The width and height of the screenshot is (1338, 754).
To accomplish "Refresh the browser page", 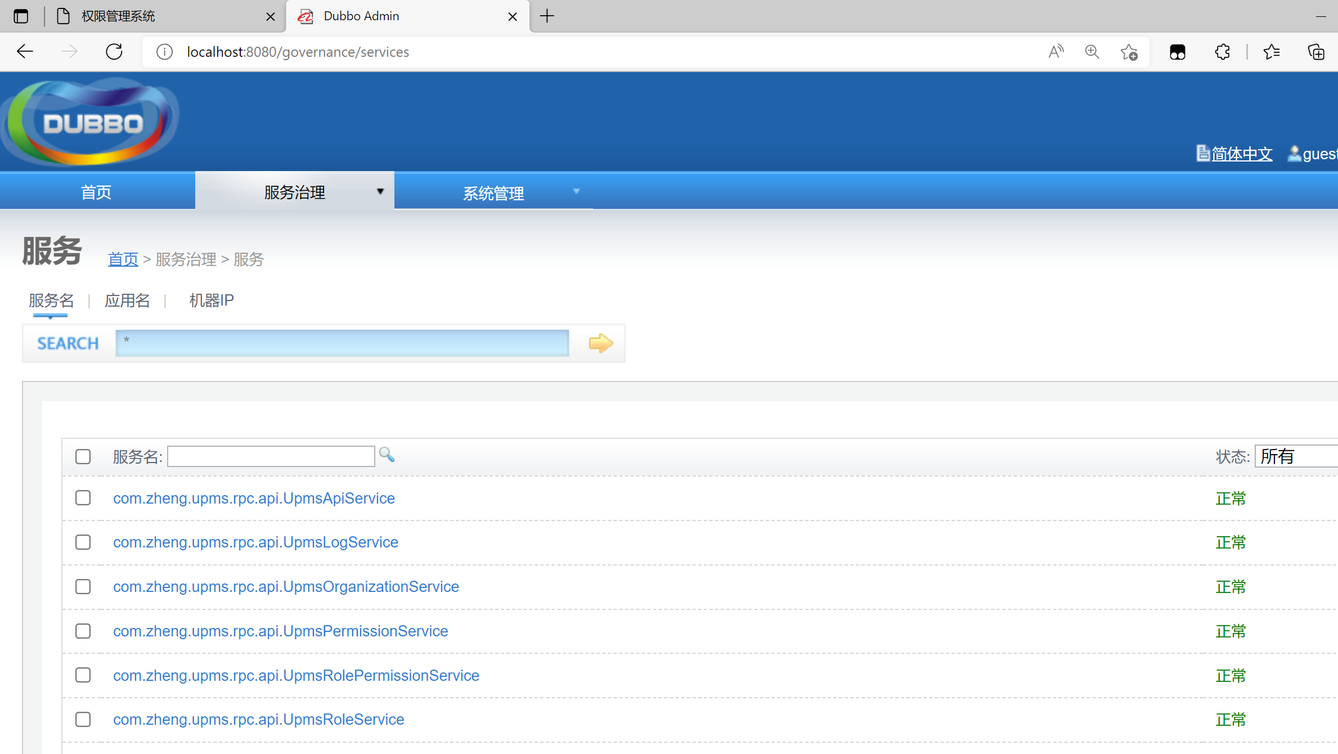I will pos(114,52).
